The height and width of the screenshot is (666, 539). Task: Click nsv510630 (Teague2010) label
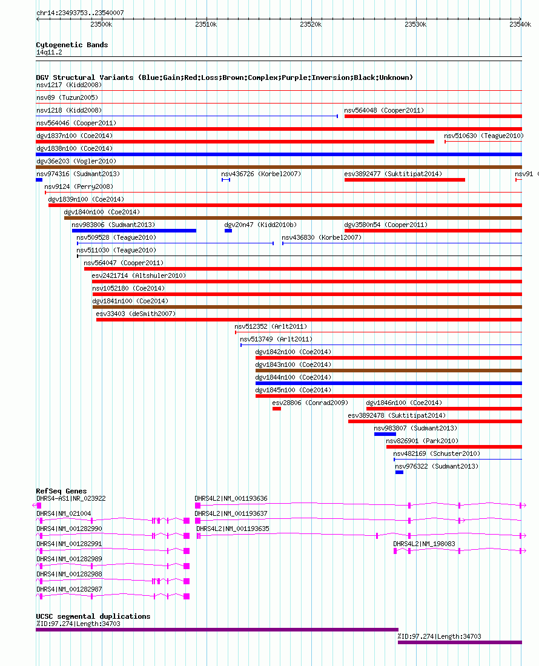pyautogui.click(x=484, y=136)
